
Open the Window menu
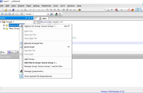pyautogui.click(x=71, y=6)
